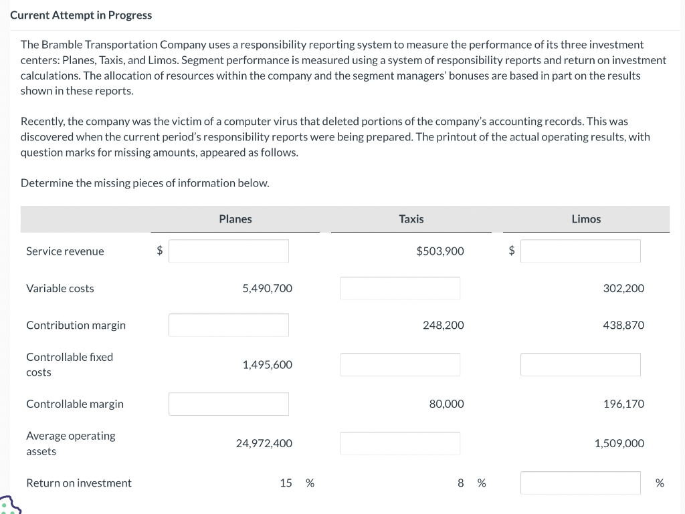Viewport: 685px width, 514px height.
Task: Click the Planes Contribution margin input box
Action: point(228,325)
